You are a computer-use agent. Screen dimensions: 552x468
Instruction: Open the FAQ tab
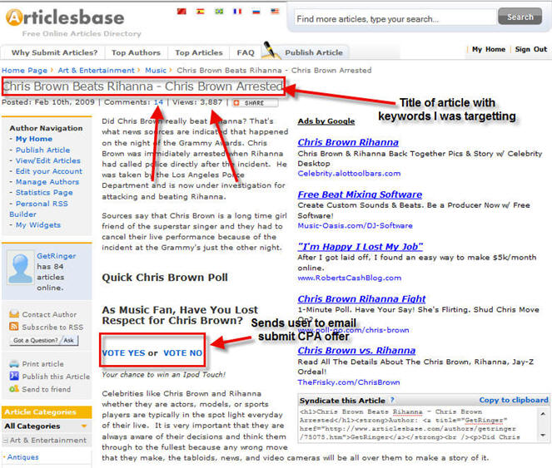click(246, 52)
